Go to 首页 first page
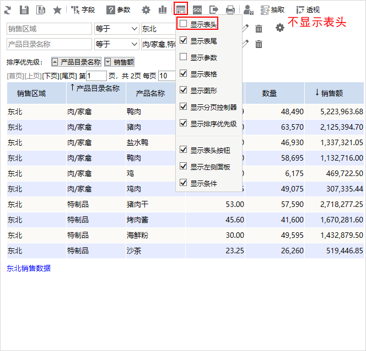 [x=15, y=76]
